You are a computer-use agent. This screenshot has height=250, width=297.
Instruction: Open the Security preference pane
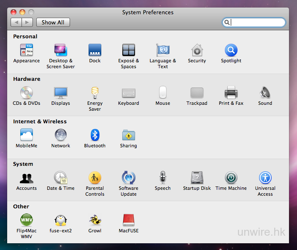pyautogui.click(x=197, y=51)
